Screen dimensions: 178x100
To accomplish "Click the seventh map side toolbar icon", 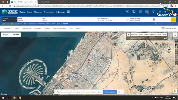I will 176,60.
